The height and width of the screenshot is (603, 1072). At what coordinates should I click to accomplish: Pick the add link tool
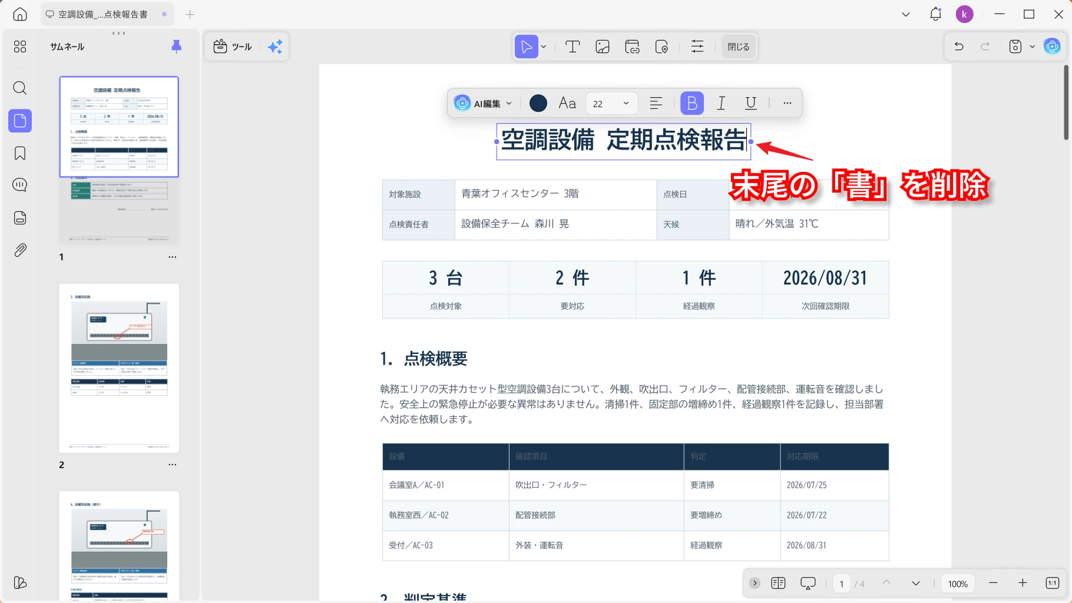tap(633, 47)
